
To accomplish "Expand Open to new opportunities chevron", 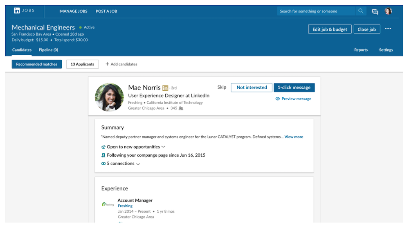I will tap(163, 147).
